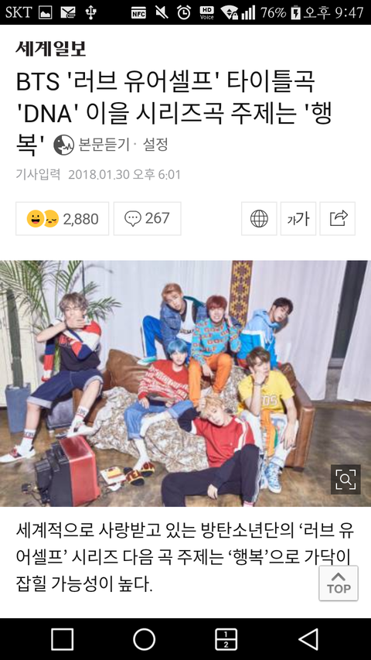Image resolution: width=371 pixels, height=660 pixels.
Task: Open the font size 가가 option
Action: [x=298, y=218]
